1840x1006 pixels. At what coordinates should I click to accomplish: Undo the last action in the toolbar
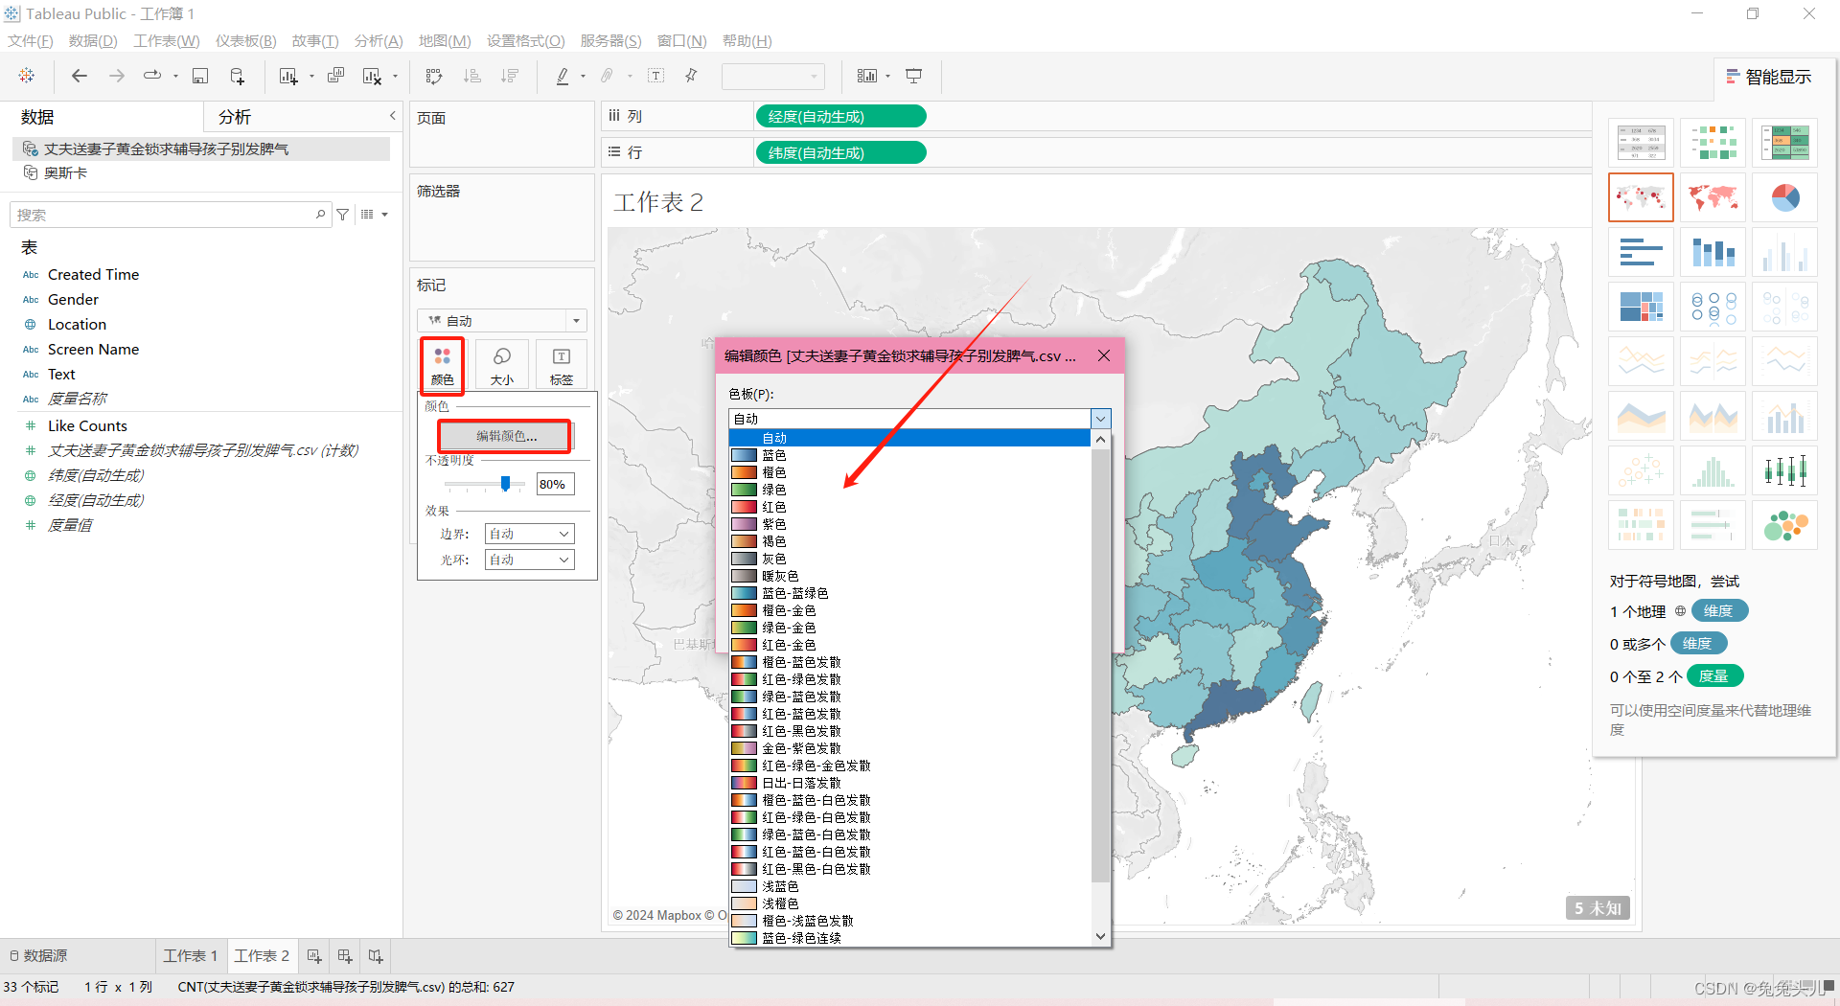79,76
